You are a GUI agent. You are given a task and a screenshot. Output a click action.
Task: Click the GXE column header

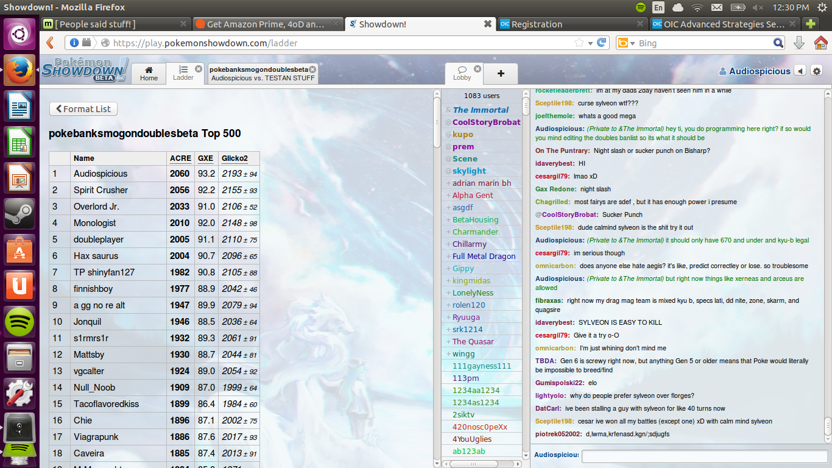205,158
